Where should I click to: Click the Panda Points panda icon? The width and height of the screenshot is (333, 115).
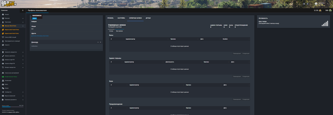pos(330,10)
